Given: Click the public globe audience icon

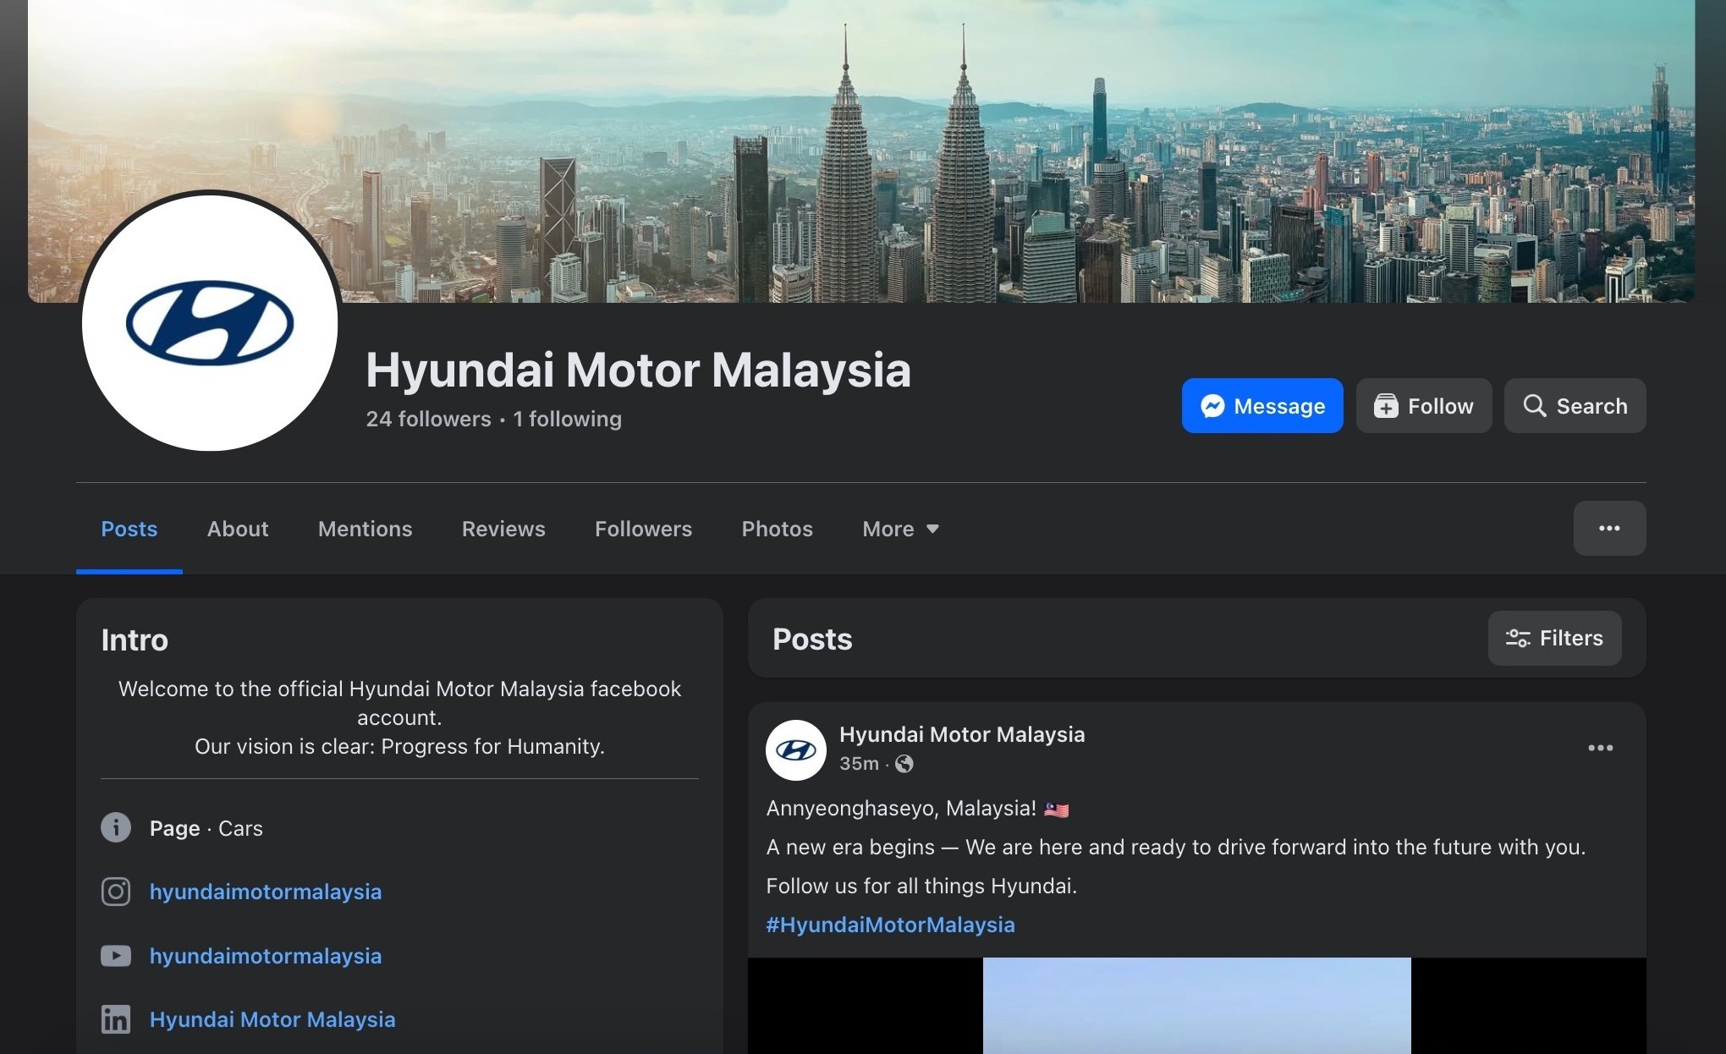Looking at the screenshot, I should pos(904,764).
